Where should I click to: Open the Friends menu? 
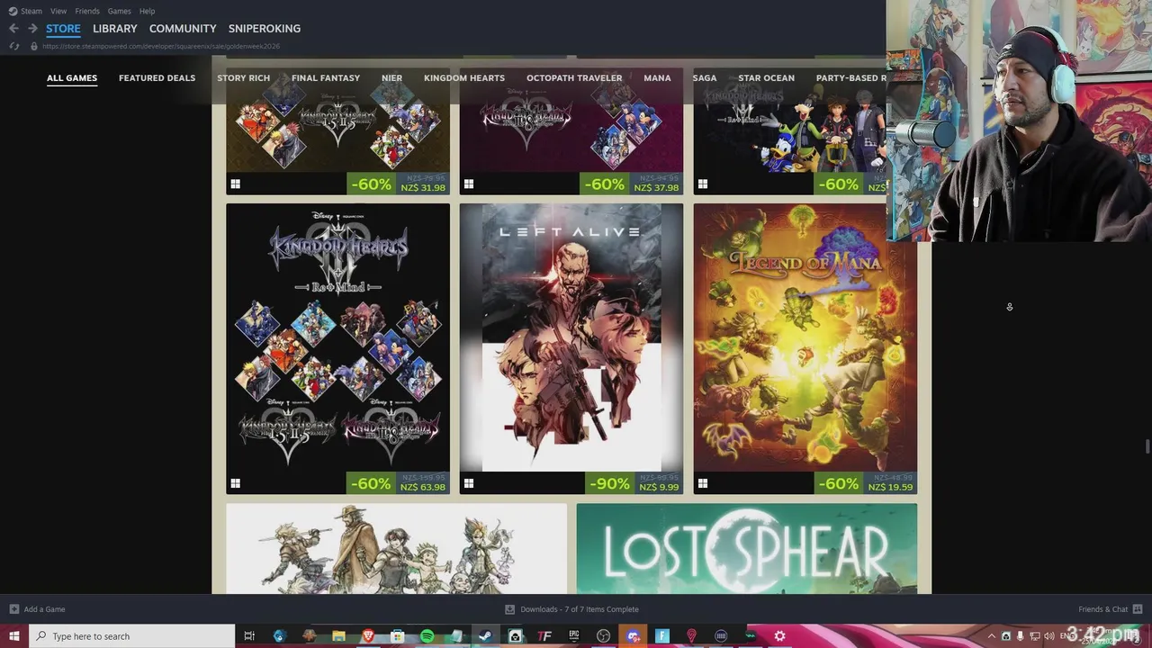(x=87, y=11)
